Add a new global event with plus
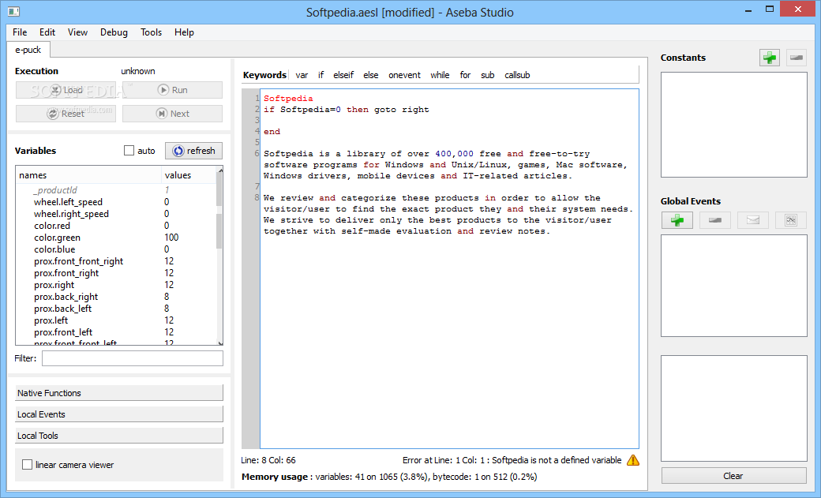 click(677, 220)
